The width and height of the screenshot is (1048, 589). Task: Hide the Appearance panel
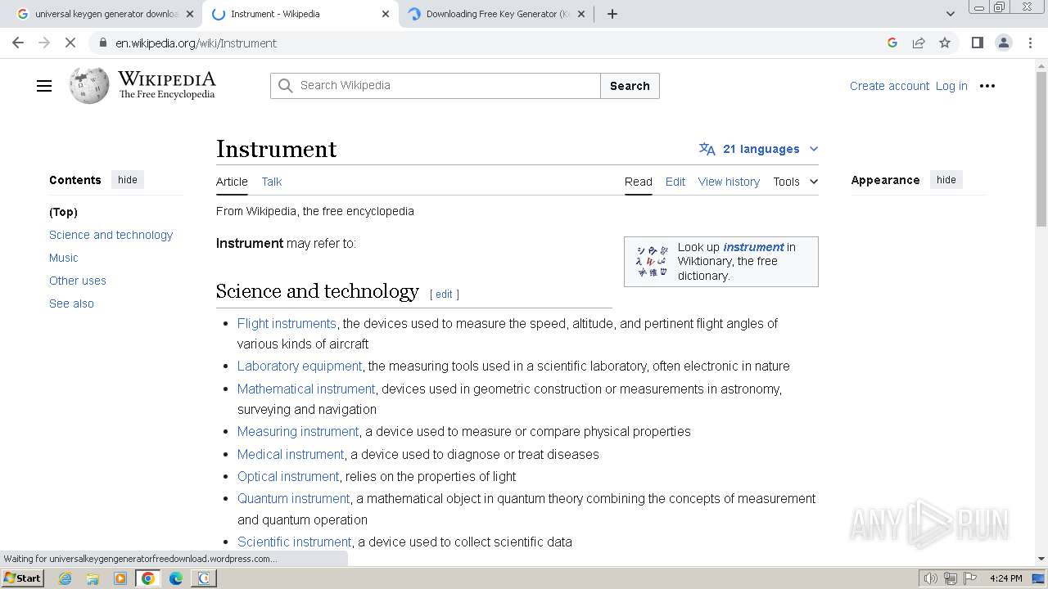[x=946, y=180]
